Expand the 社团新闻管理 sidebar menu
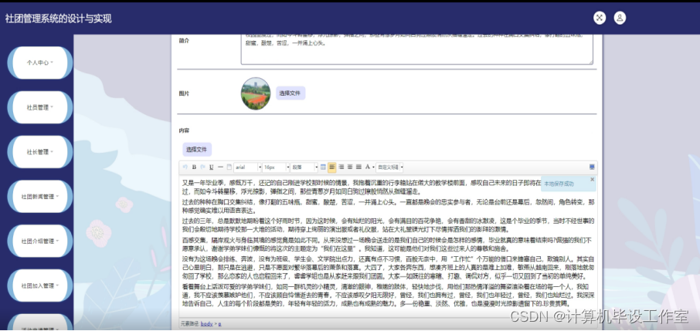This screenshot has height=331, width=700. click(x=40, y=196)
